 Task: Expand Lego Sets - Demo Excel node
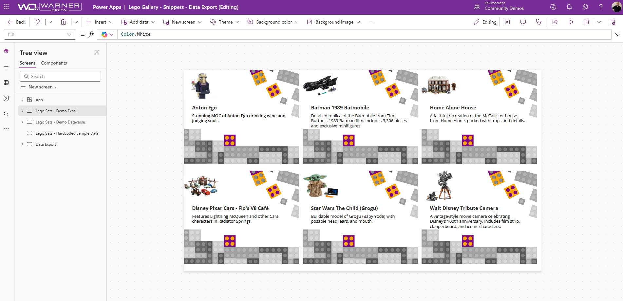click(x=22, y=111)
